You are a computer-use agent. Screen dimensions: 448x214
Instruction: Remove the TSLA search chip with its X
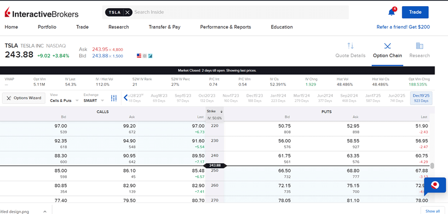click(x=127, y=12)
